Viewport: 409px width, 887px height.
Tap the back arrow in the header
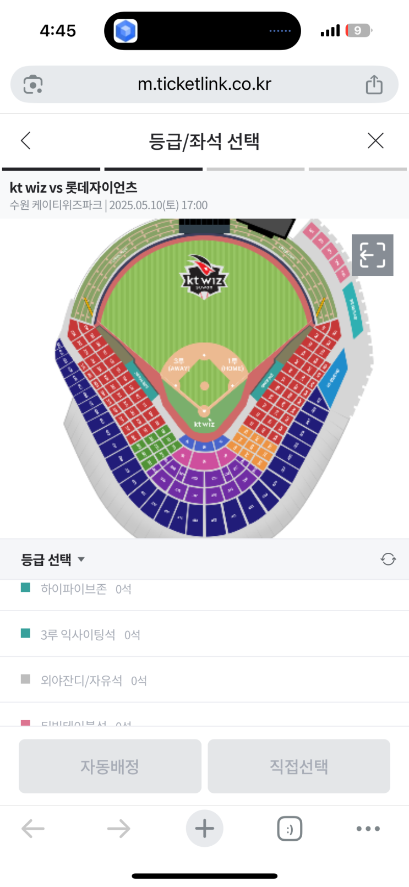(26, 141)
